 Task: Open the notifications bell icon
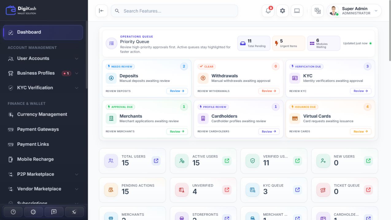(x=268, y=11)
